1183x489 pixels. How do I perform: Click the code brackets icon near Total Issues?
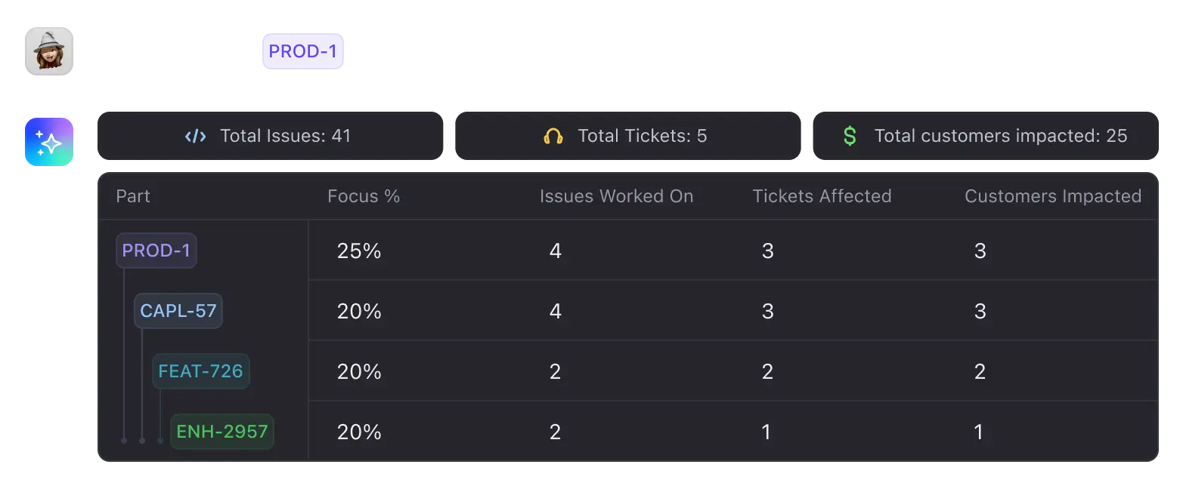click(x=196, y=136)
